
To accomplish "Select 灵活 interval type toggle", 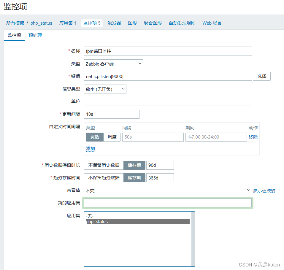I will coord(95,137).
